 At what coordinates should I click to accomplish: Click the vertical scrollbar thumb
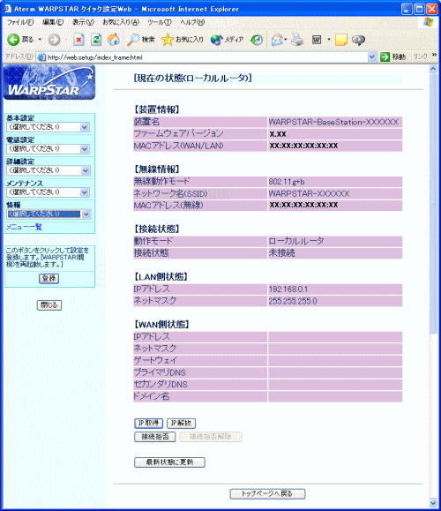[433, 204]
